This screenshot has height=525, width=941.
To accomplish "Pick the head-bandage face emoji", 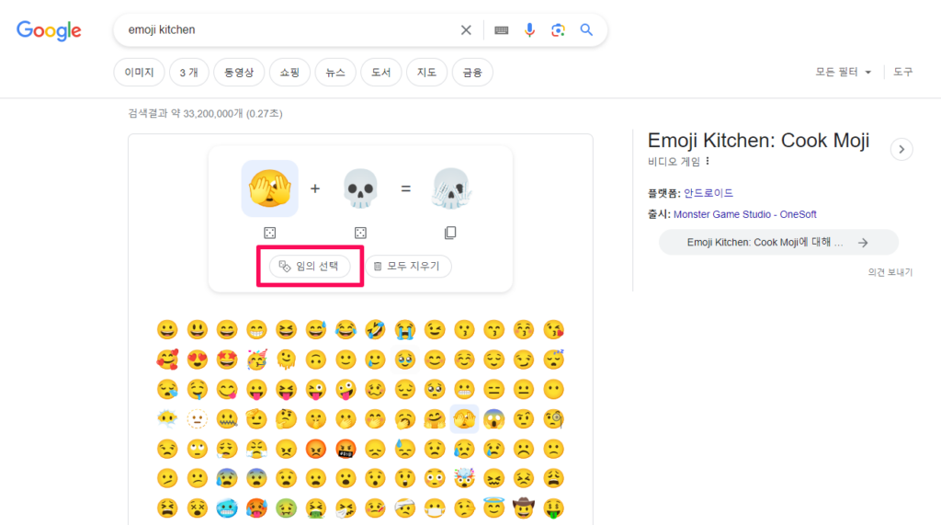I will pyautogui.click(x=405, y=508).
